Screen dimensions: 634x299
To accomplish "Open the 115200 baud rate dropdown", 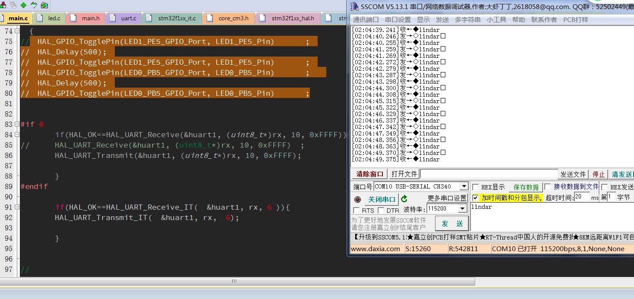I will coord(463,208).
